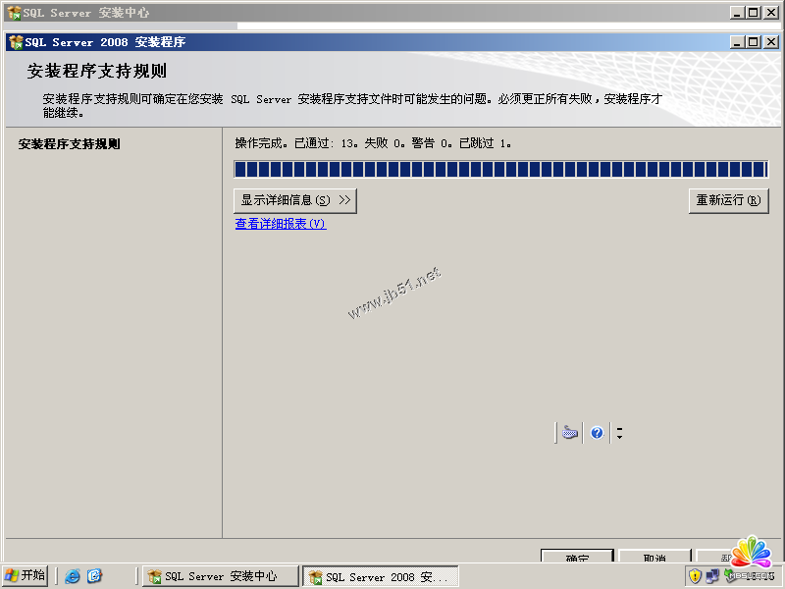Screen dimensions: 785x589
Task: Click the SQL Server 安装中心 title bar icon
Action: pyautogui.click(x=14, y=13)
